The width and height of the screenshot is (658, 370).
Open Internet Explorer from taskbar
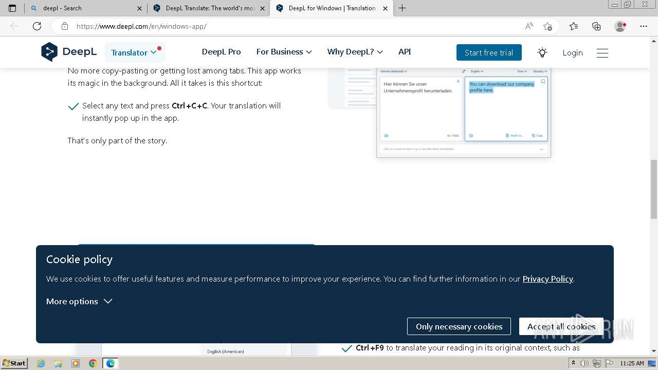41,363
